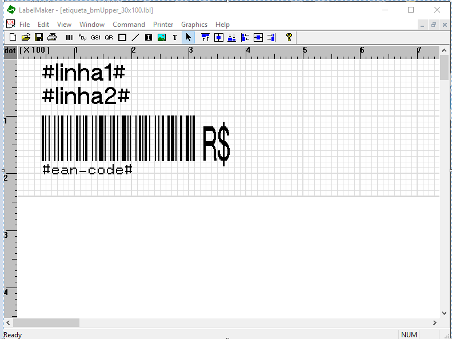Screen dimensions: 452x339
Task: Open the Printer menu
Action: click(163, 25)
